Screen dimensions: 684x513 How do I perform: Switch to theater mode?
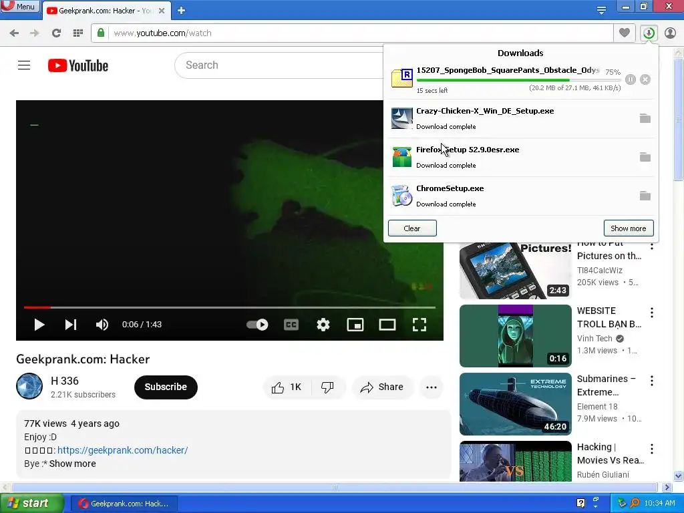(387, 325)
